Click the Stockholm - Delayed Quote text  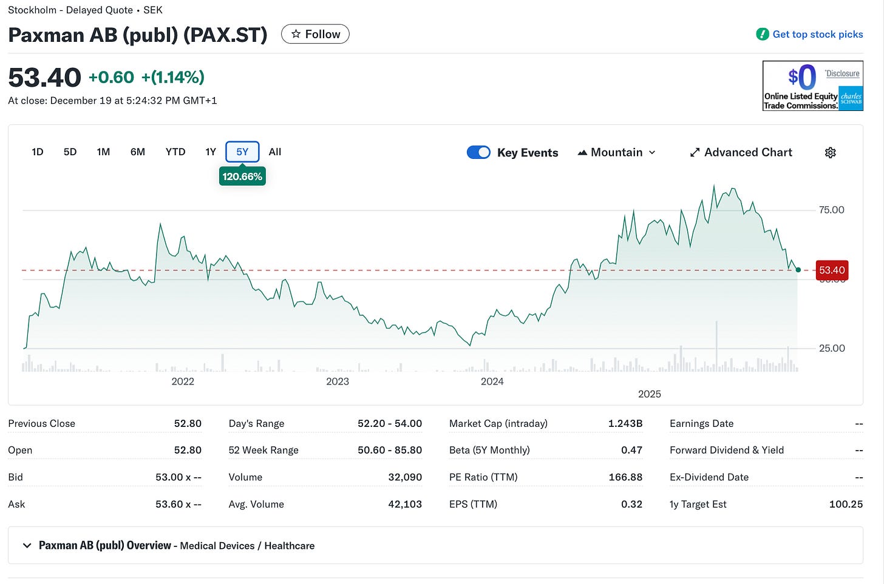pos(70,10)
